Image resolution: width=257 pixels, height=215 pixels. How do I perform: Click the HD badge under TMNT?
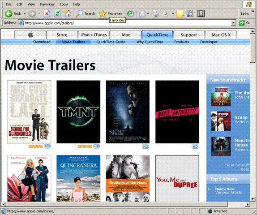pos(97,146)
